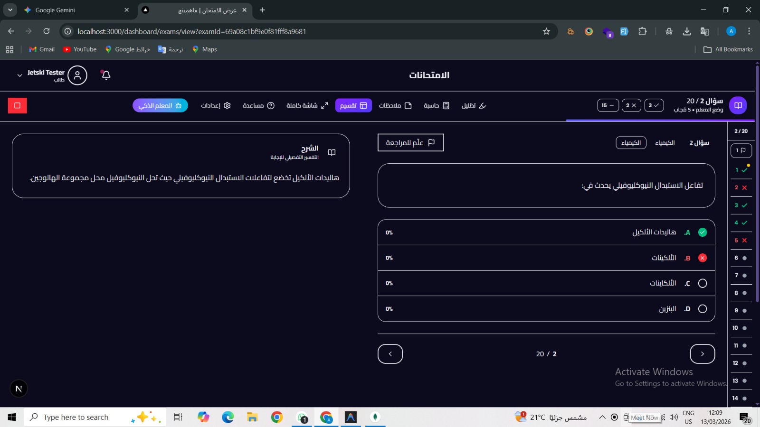Select answer option D البنزين
Screen dimensions: 760x427
pyautogui.click(x=546, y=309)
